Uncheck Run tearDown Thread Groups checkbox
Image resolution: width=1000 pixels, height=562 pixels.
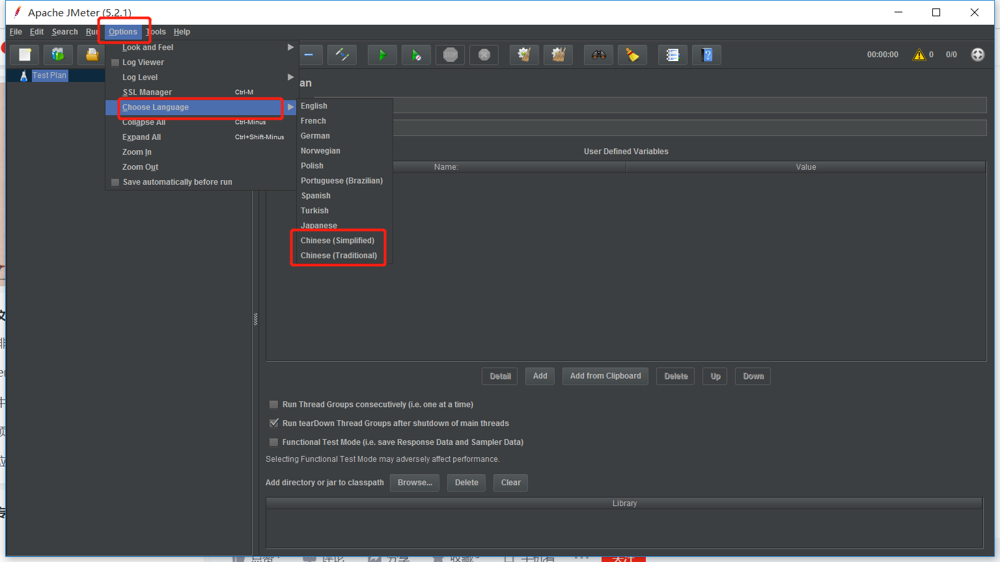[274, 423]
